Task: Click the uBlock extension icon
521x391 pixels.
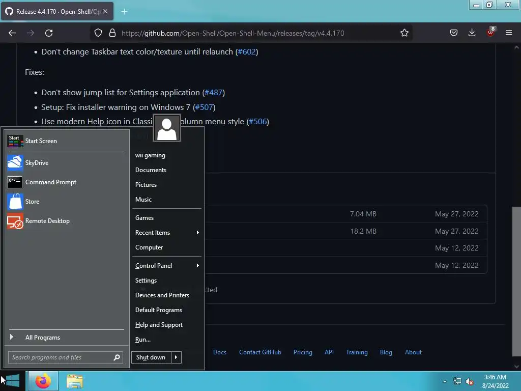Action: 490,32
